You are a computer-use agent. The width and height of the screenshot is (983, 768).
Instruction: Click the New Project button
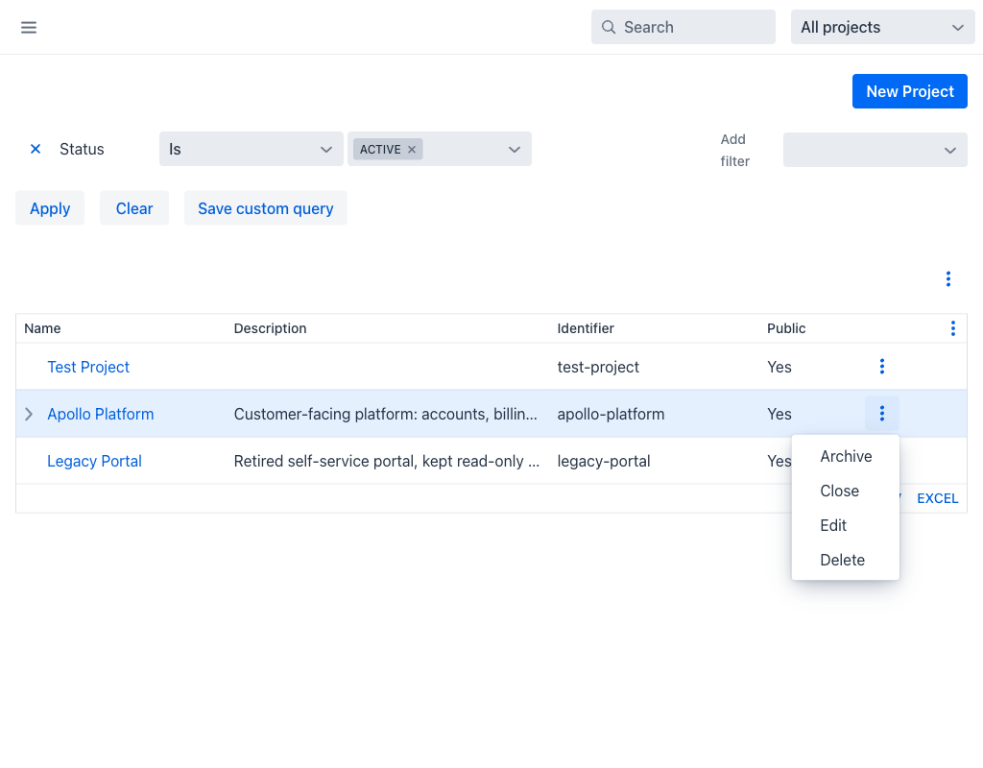[910, 91]
